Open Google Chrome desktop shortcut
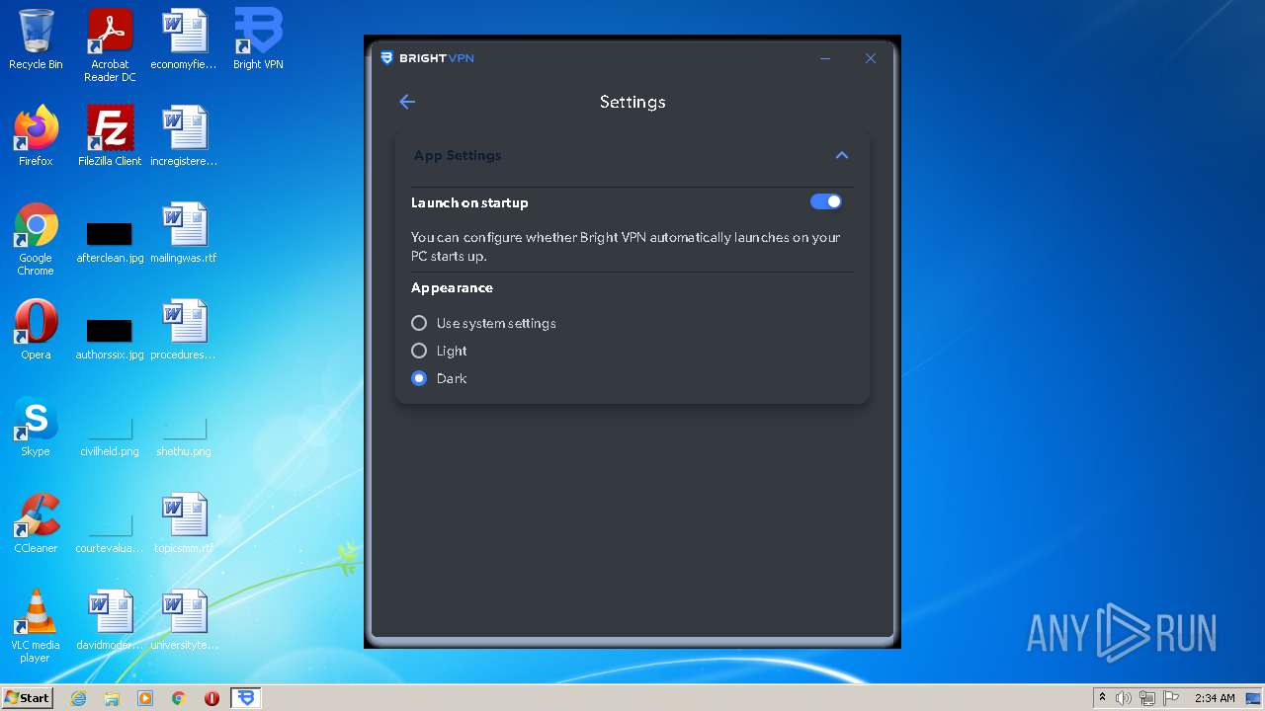Image resolution: width=1265 pixels, height=711 pixels. (x=36, y=239)
